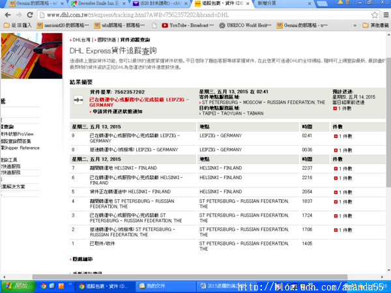This screenshot has width=391, height=293.
Task: Click the 國際快遞 breadcrumb link
Action: coord(106,40)
